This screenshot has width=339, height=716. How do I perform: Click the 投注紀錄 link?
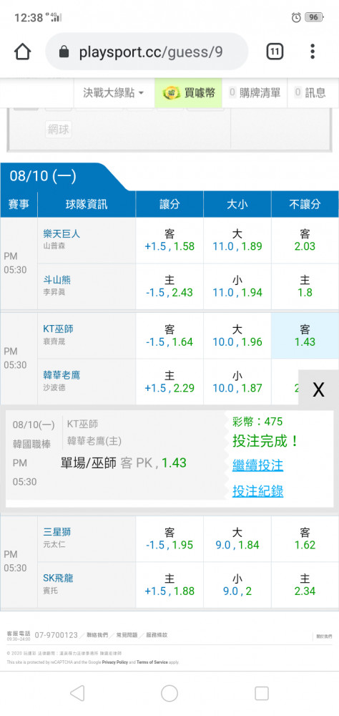[257, 491]
